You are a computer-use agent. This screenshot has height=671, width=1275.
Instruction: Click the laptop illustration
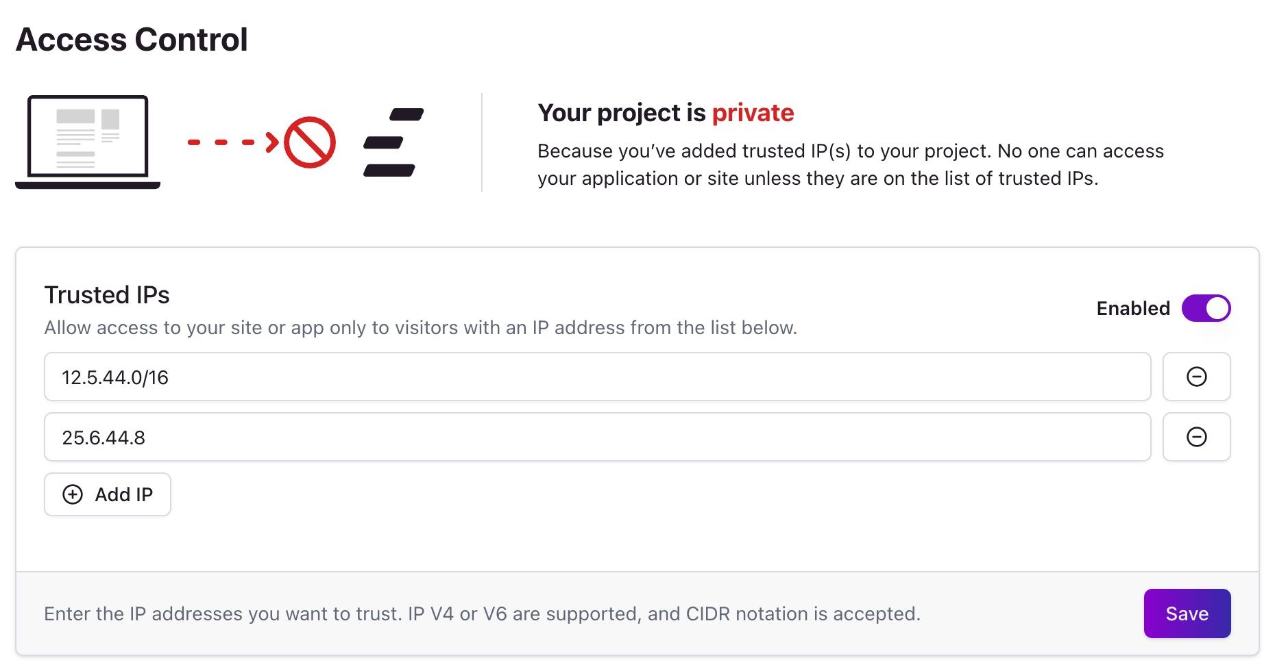point(88,142)
